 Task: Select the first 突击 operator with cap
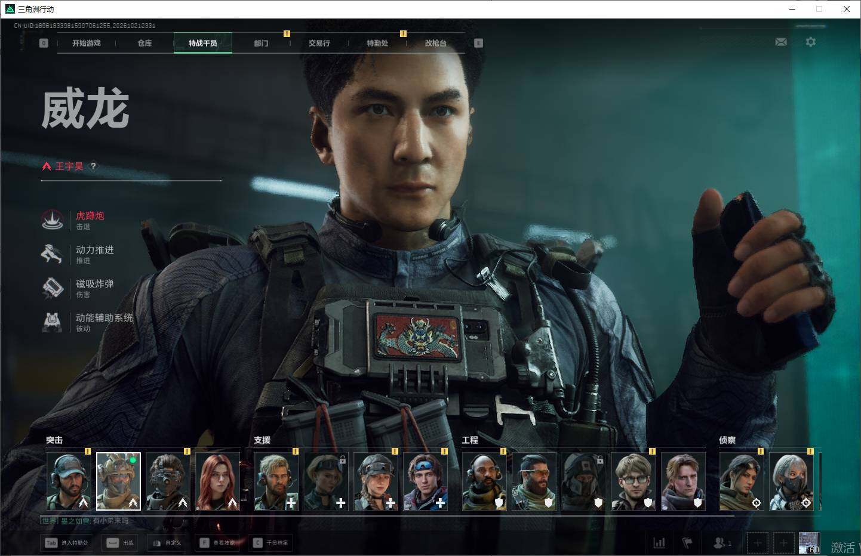(x=69, y=481)
